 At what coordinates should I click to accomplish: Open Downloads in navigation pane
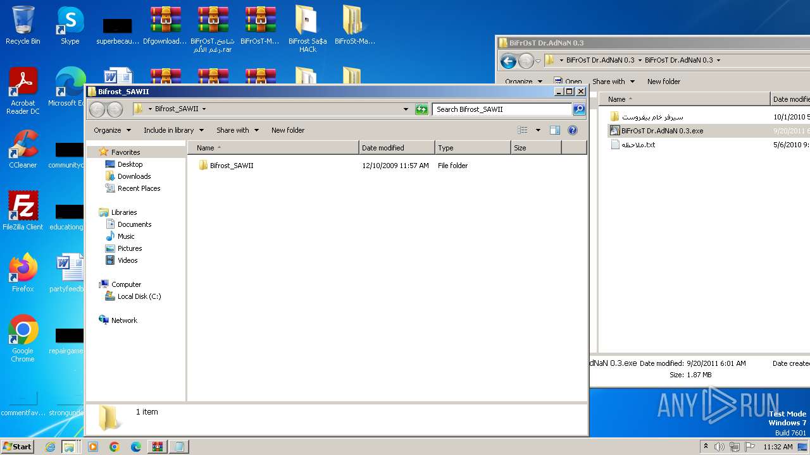pos(134,176)
